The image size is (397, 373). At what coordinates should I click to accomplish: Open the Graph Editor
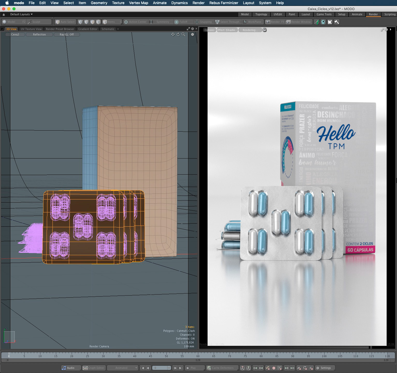click(93, 368)
